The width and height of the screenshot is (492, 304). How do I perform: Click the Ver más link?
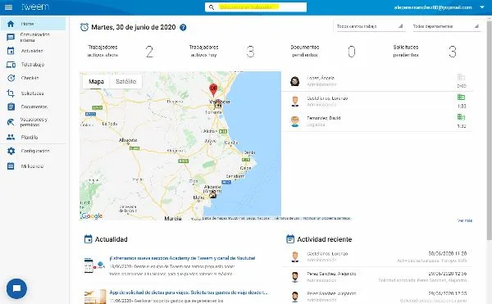click(465, 220)
